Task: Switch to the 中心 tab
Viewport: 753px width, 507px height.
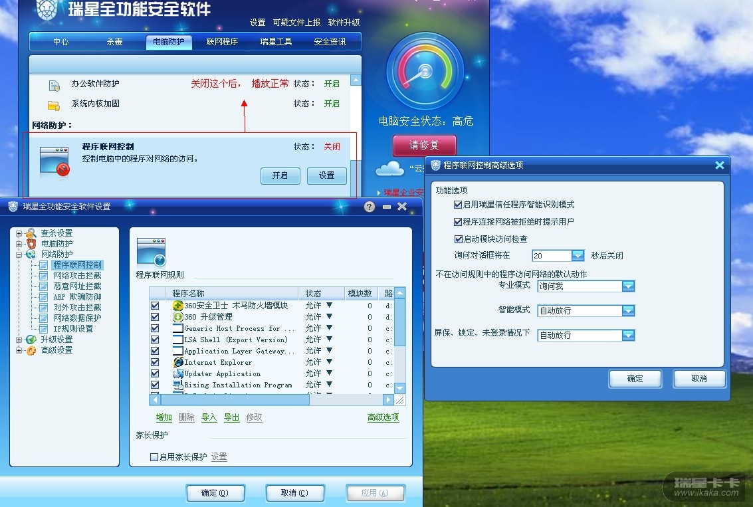Action: 61,42
